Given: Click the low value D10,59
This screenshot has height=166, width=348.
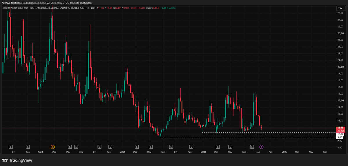Looking at the screenshot, I should point(117,8).
